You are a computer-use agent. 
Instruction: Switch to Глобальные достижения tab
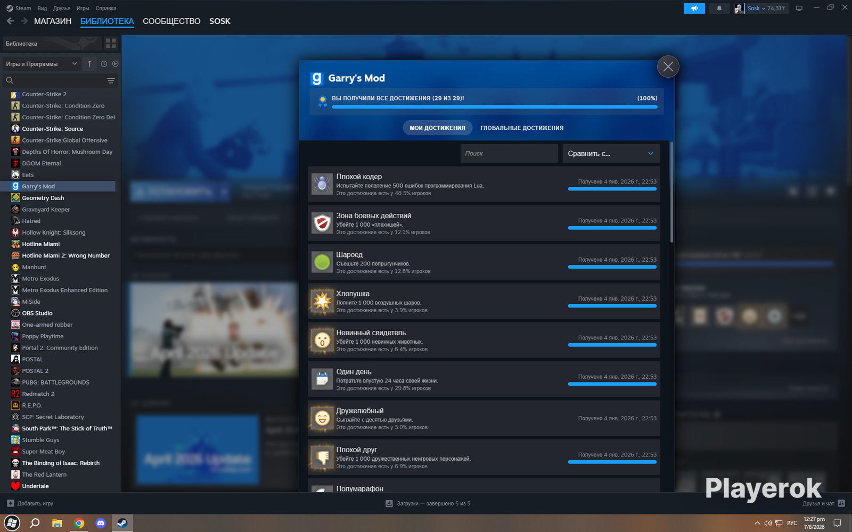(522, 128)
